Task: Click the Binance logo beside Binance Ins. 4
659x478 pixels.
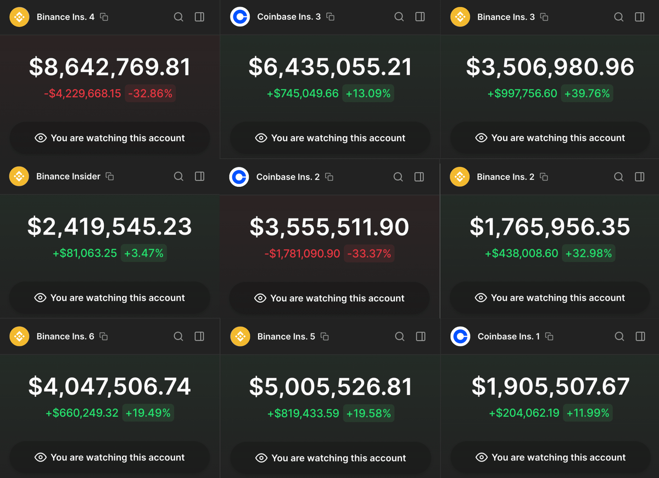Action: 19,17
